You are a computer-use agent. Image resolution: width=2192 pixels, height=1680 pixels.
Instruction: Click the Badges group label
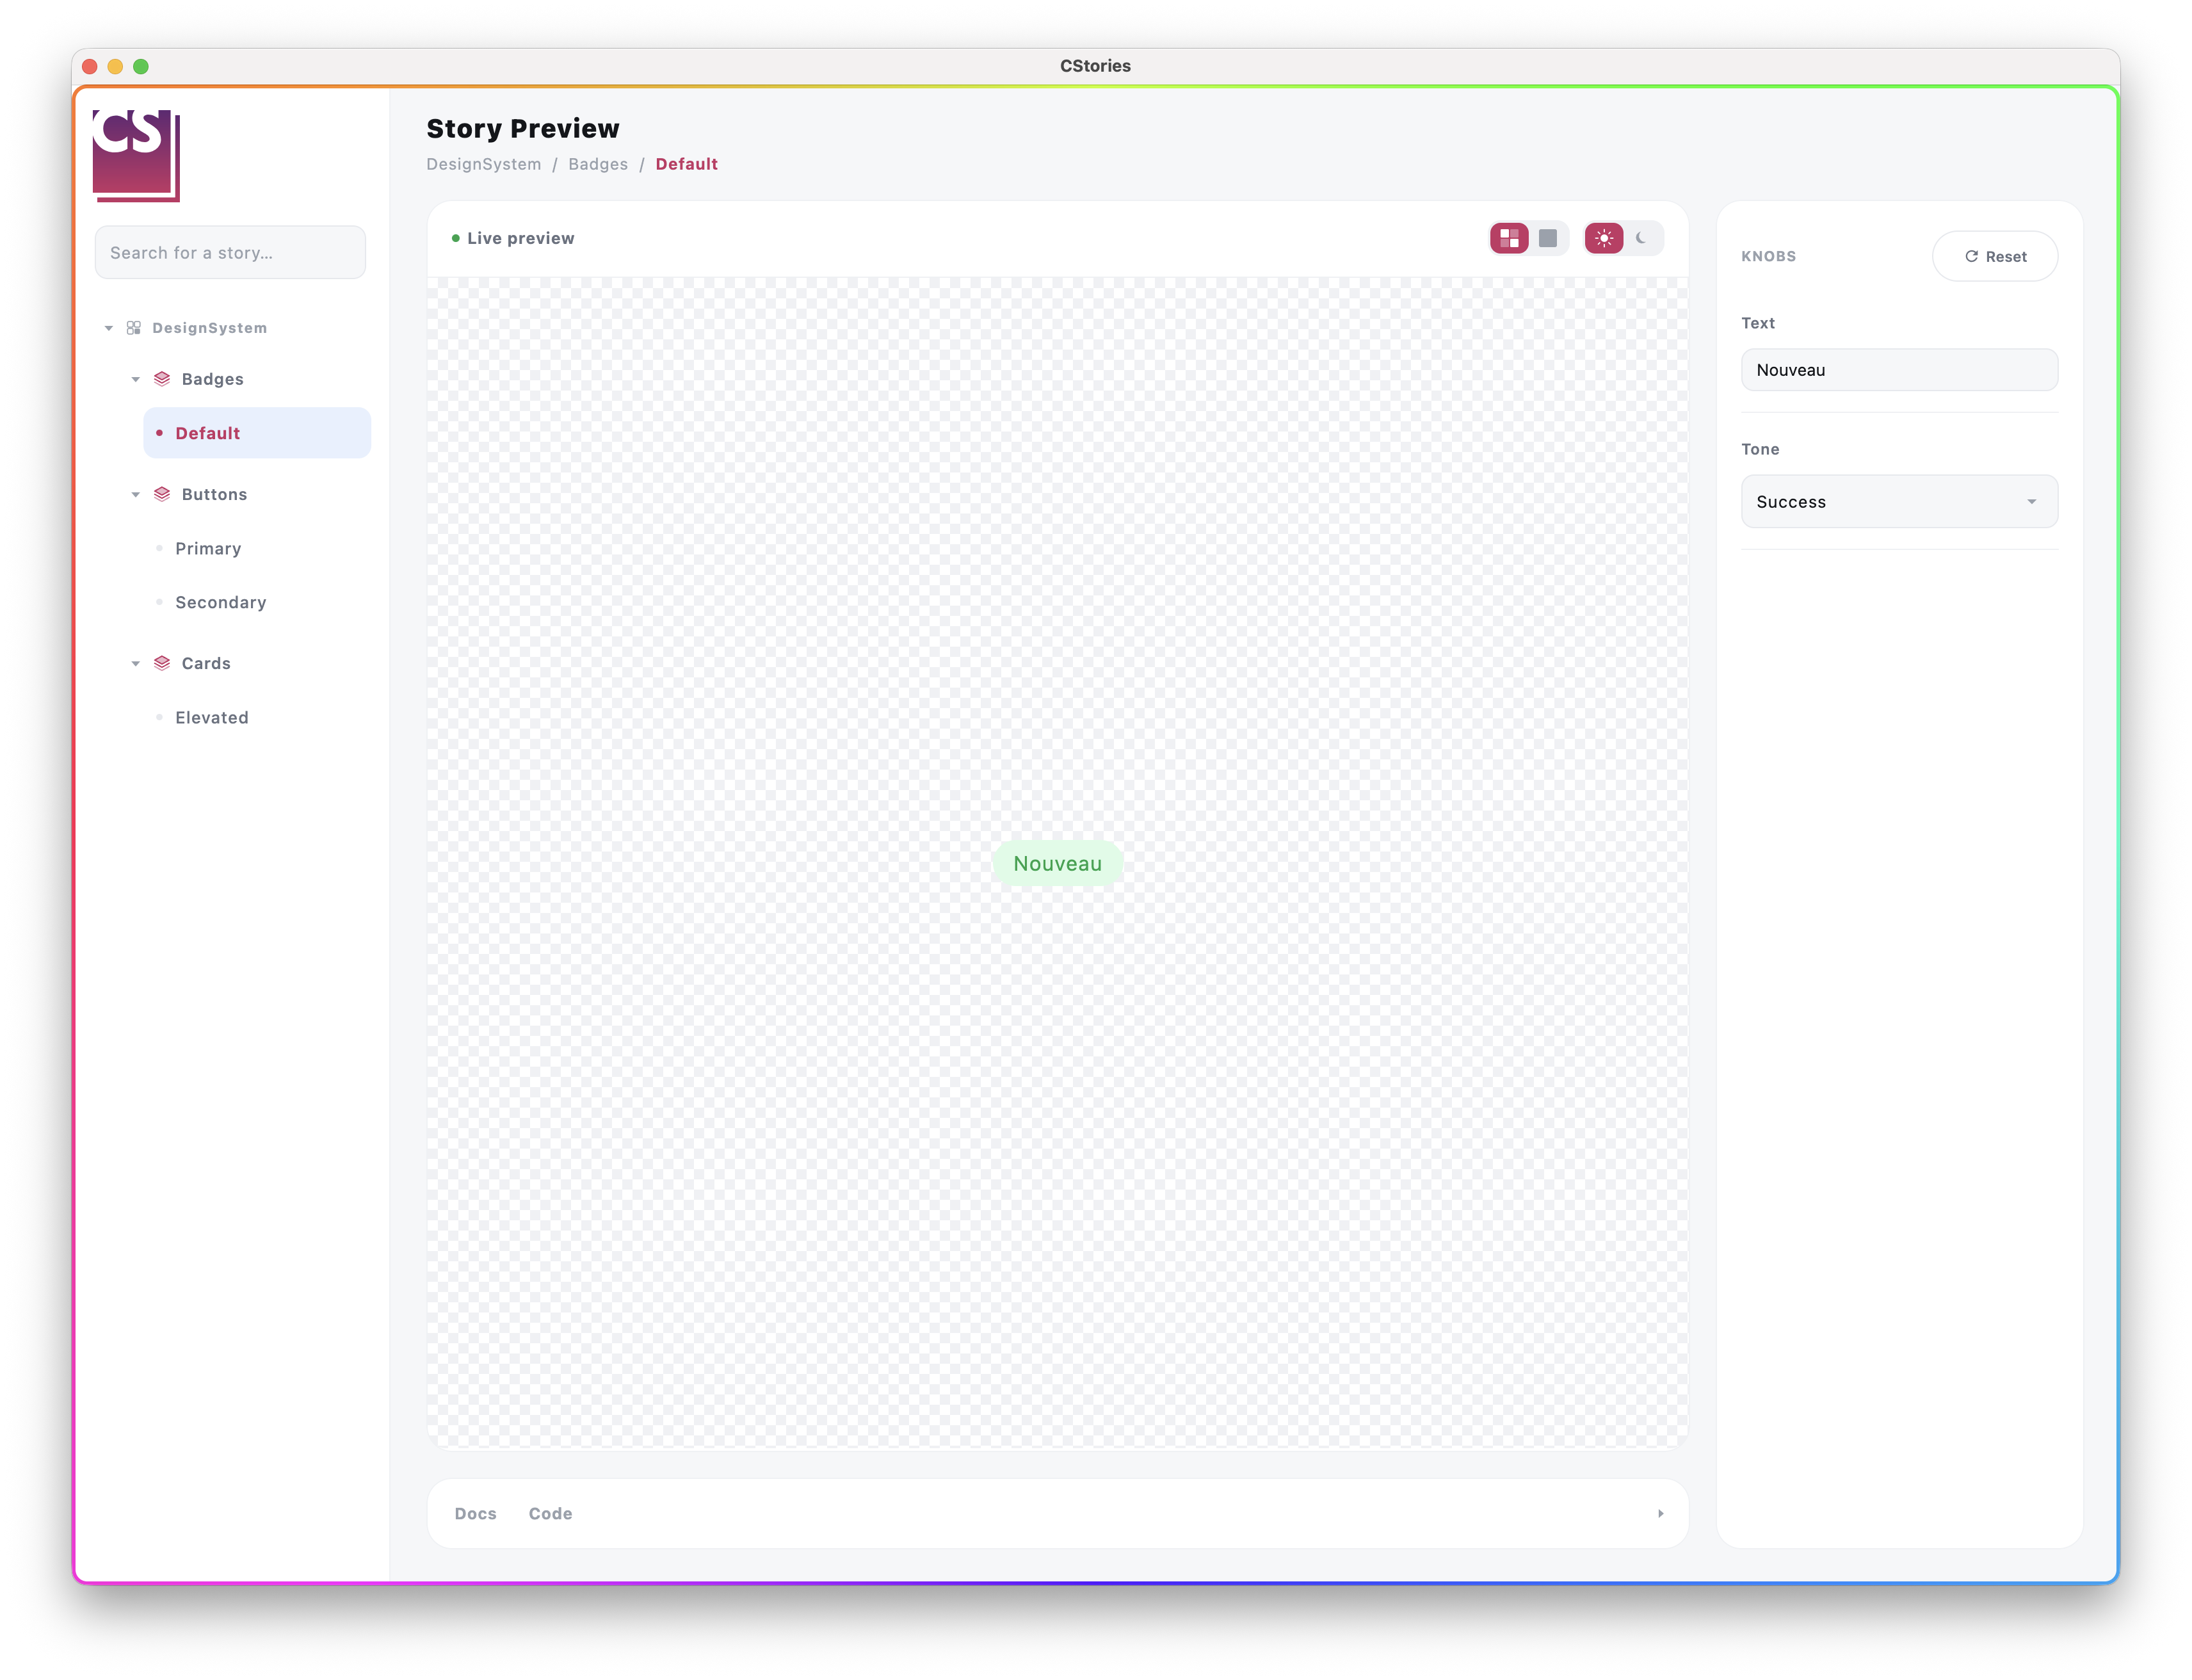point(213,379)
